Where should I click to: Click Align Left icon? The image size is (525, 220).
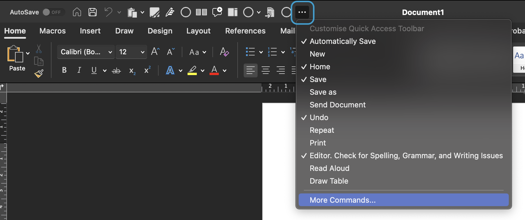[251, 70]
